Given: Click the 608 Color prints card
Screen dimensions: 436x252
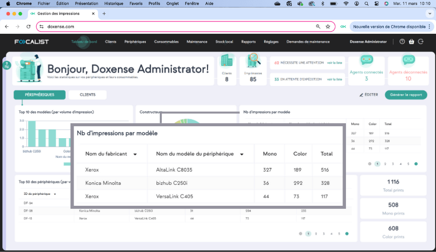Looking at the screenshot, I should click(393, 232).
